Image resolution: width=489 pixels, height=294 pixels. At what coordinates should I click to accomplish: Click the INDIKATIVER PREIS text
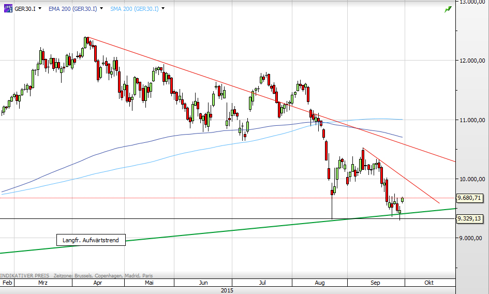pyautogui.click(x=25, y=275)
